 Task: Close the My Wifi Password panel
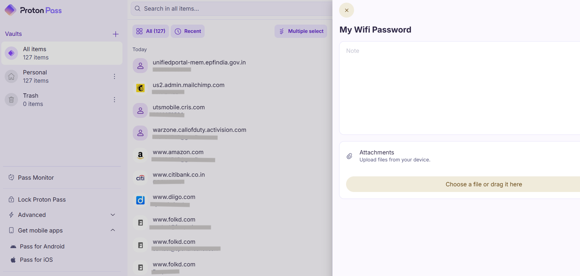(x=346, y=10)
